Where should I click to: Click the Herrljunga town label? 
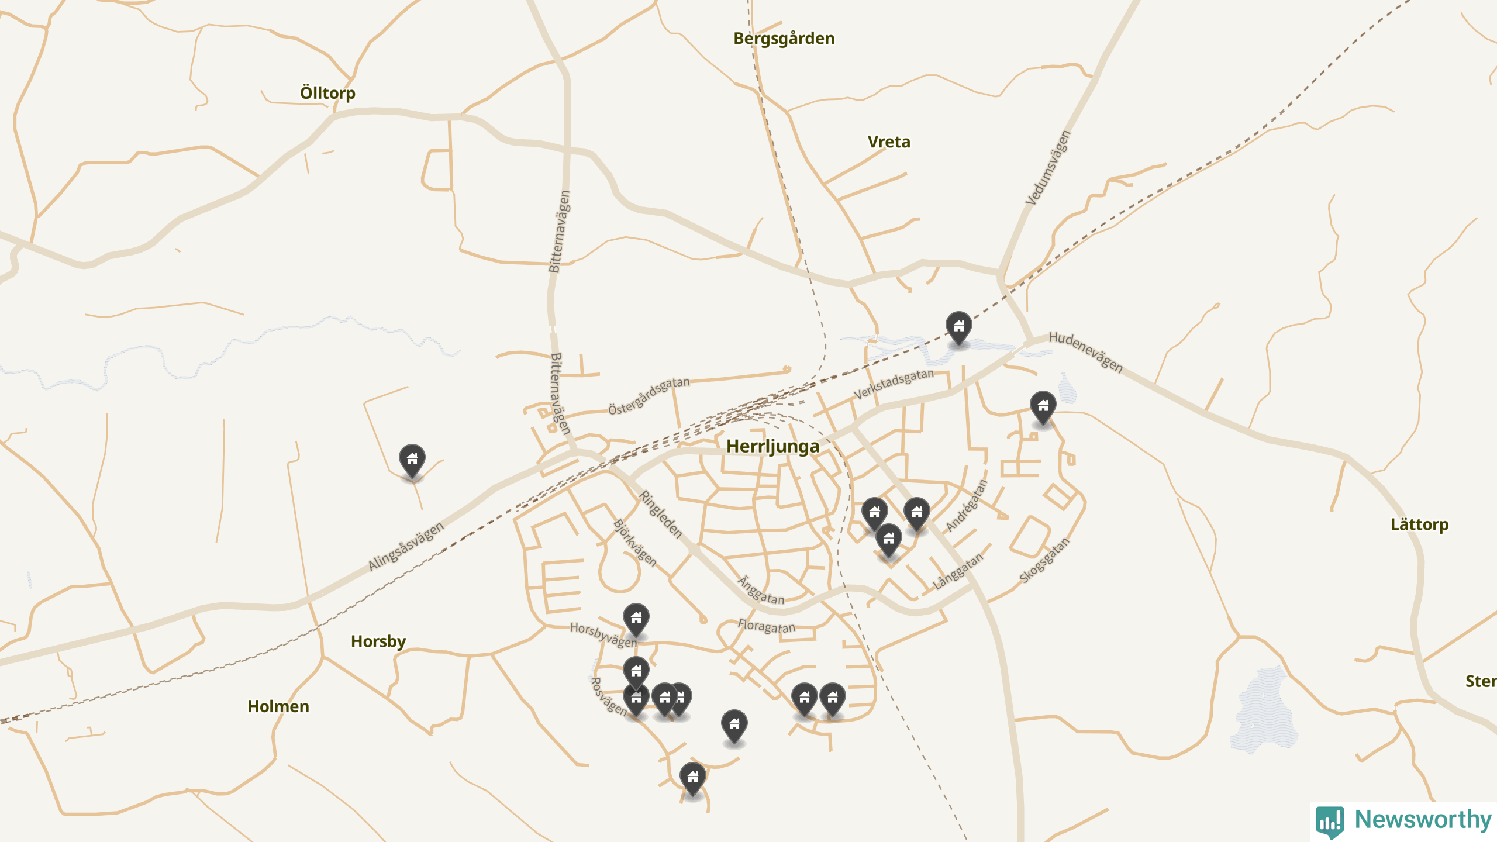772,447
